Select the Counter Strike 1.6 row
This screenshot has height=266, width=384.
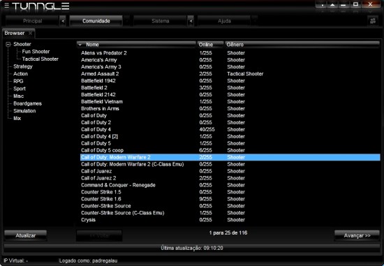(230, 199)
